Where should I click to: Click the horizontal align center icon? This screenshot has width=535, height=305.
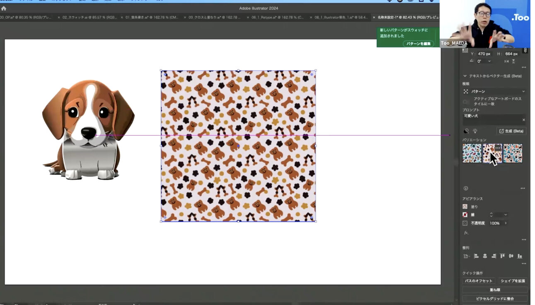485,256
